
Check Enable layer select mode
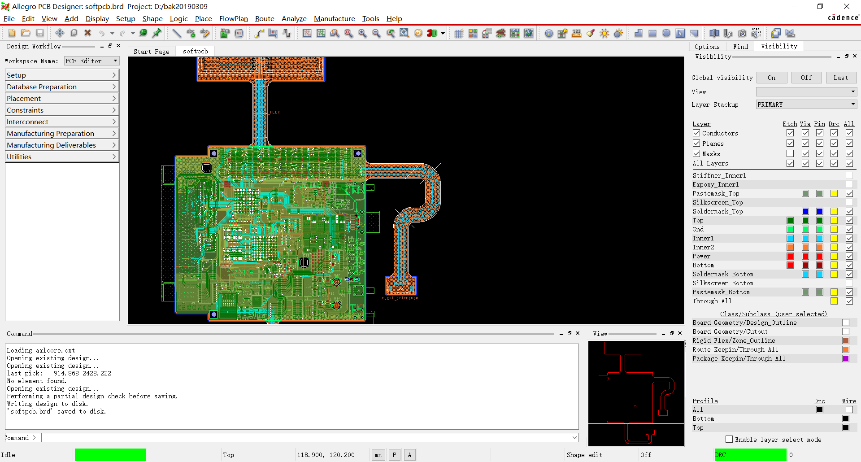(x=729, y=439)
